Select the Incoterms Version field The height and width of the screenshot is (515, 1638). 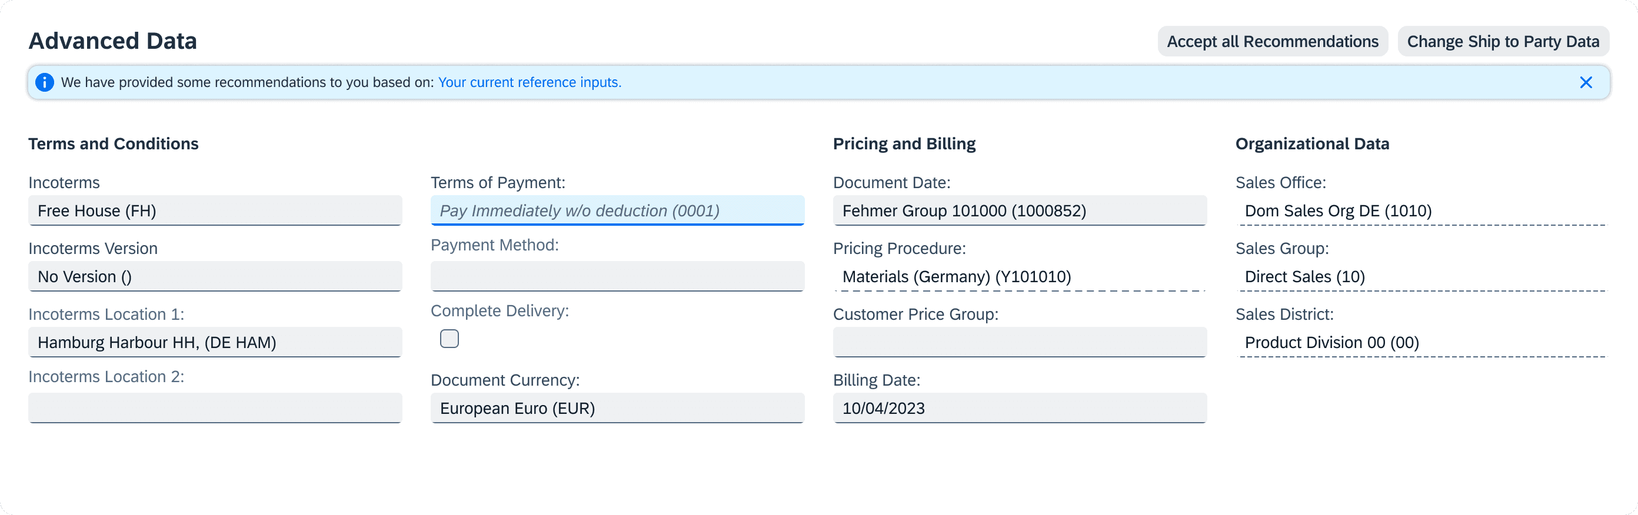click(x=215, y=277)
